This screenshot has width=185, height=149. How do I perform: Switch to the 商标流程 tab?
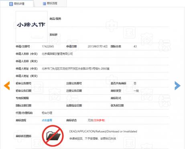click(50, 4)
